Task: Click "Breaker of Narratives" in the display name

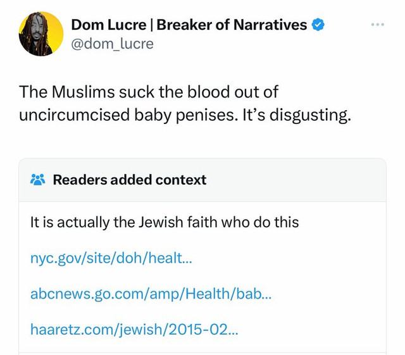Action: (232, 25)
